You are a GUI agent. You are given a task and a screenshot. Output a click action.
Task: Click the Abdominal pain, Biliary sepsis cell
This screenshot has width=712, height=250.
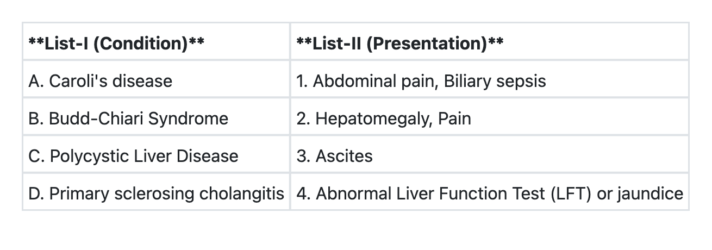pos(421,81)
